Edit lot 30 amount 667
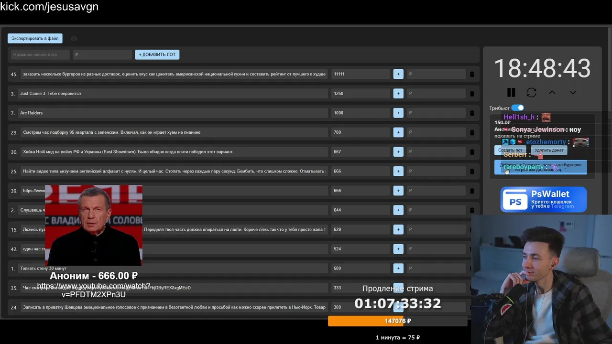The image size is (612, 344). pyautogui.click(x=361, y=152)
